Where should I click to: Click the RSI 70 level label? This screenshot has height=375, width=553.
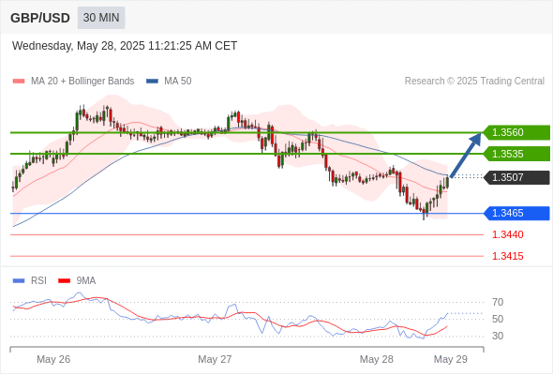pos(498,302)
